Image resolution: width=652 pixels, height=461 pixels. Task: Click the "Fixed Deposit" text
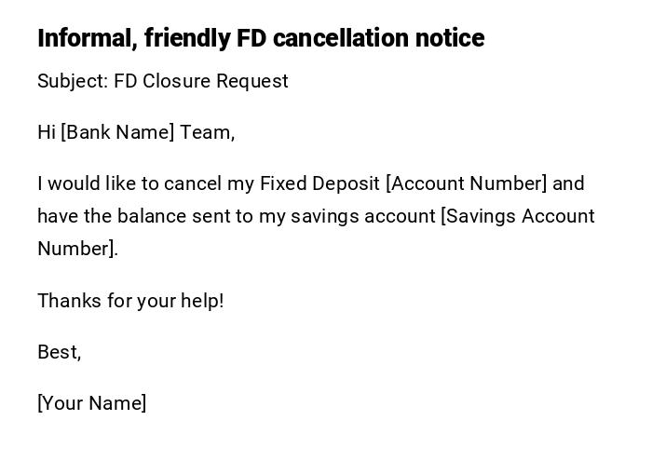[319, 183]
